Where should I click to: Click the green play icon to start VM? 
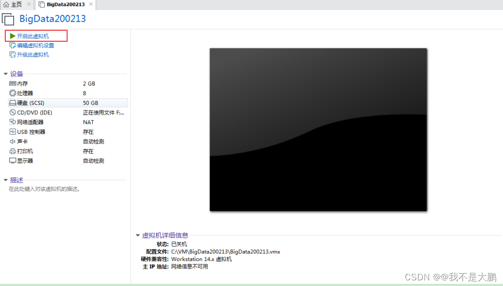(x=13, y=36)
